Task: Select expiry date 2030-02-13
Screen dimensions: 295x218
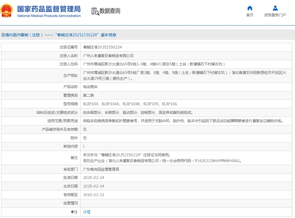Action: click(94, 195)
